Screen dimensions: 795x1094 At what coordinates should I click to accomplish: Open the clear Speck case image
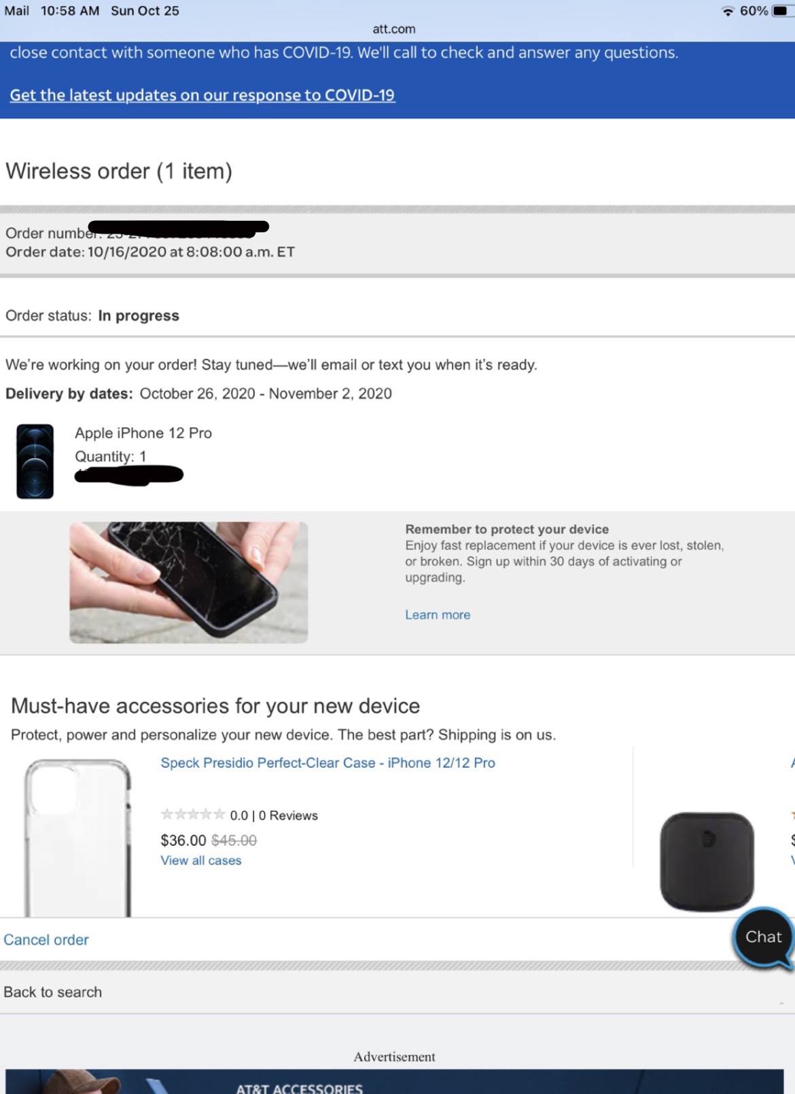77,838
